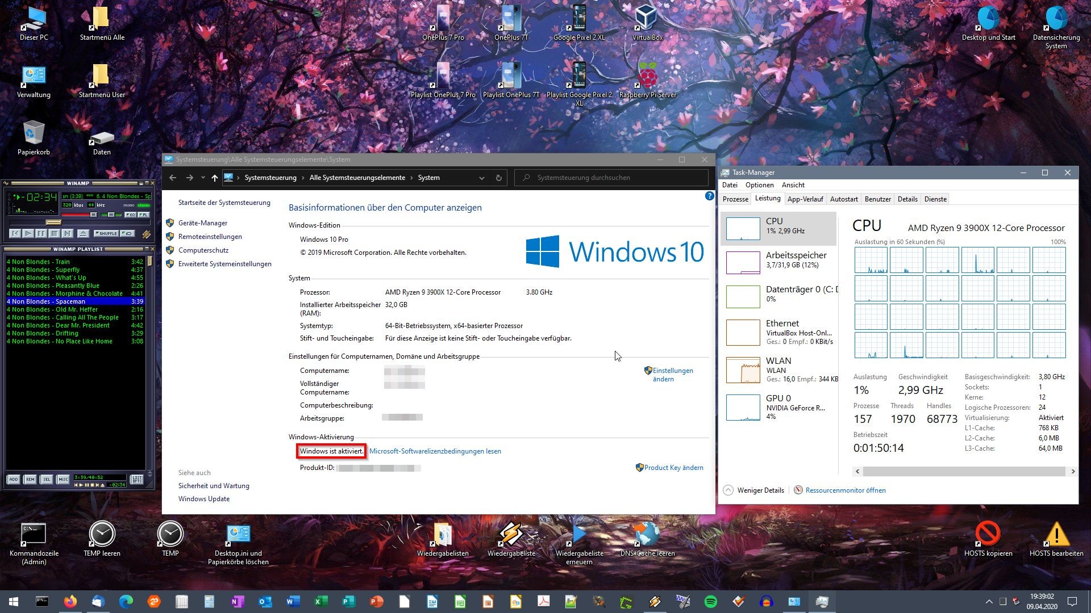Open the Datei menu in Task-Manager

[x=730, y=185]
